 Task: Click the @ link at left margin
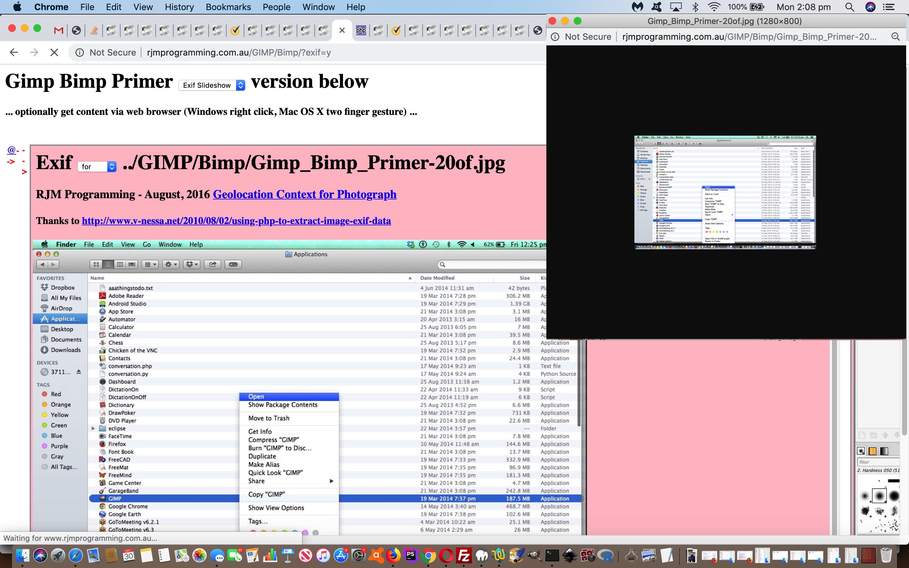[12, 150]
